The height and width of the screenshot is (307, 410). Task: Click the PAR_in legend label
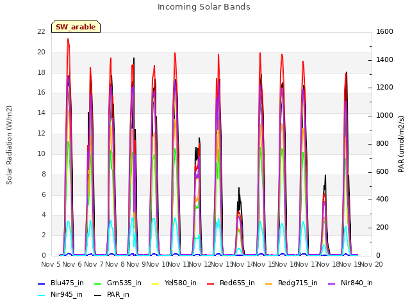coord(118,294)
